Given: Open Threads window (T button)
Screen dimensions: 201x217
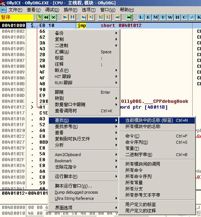Looking at the screenshot, I should point(163,18).
